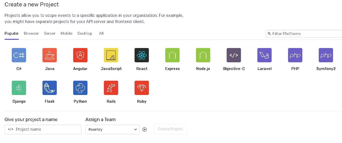The width and height of the screenshot is (342, 143).
Task: Focus the Filter Platforms search box
Action: click(x=304, y=34)
